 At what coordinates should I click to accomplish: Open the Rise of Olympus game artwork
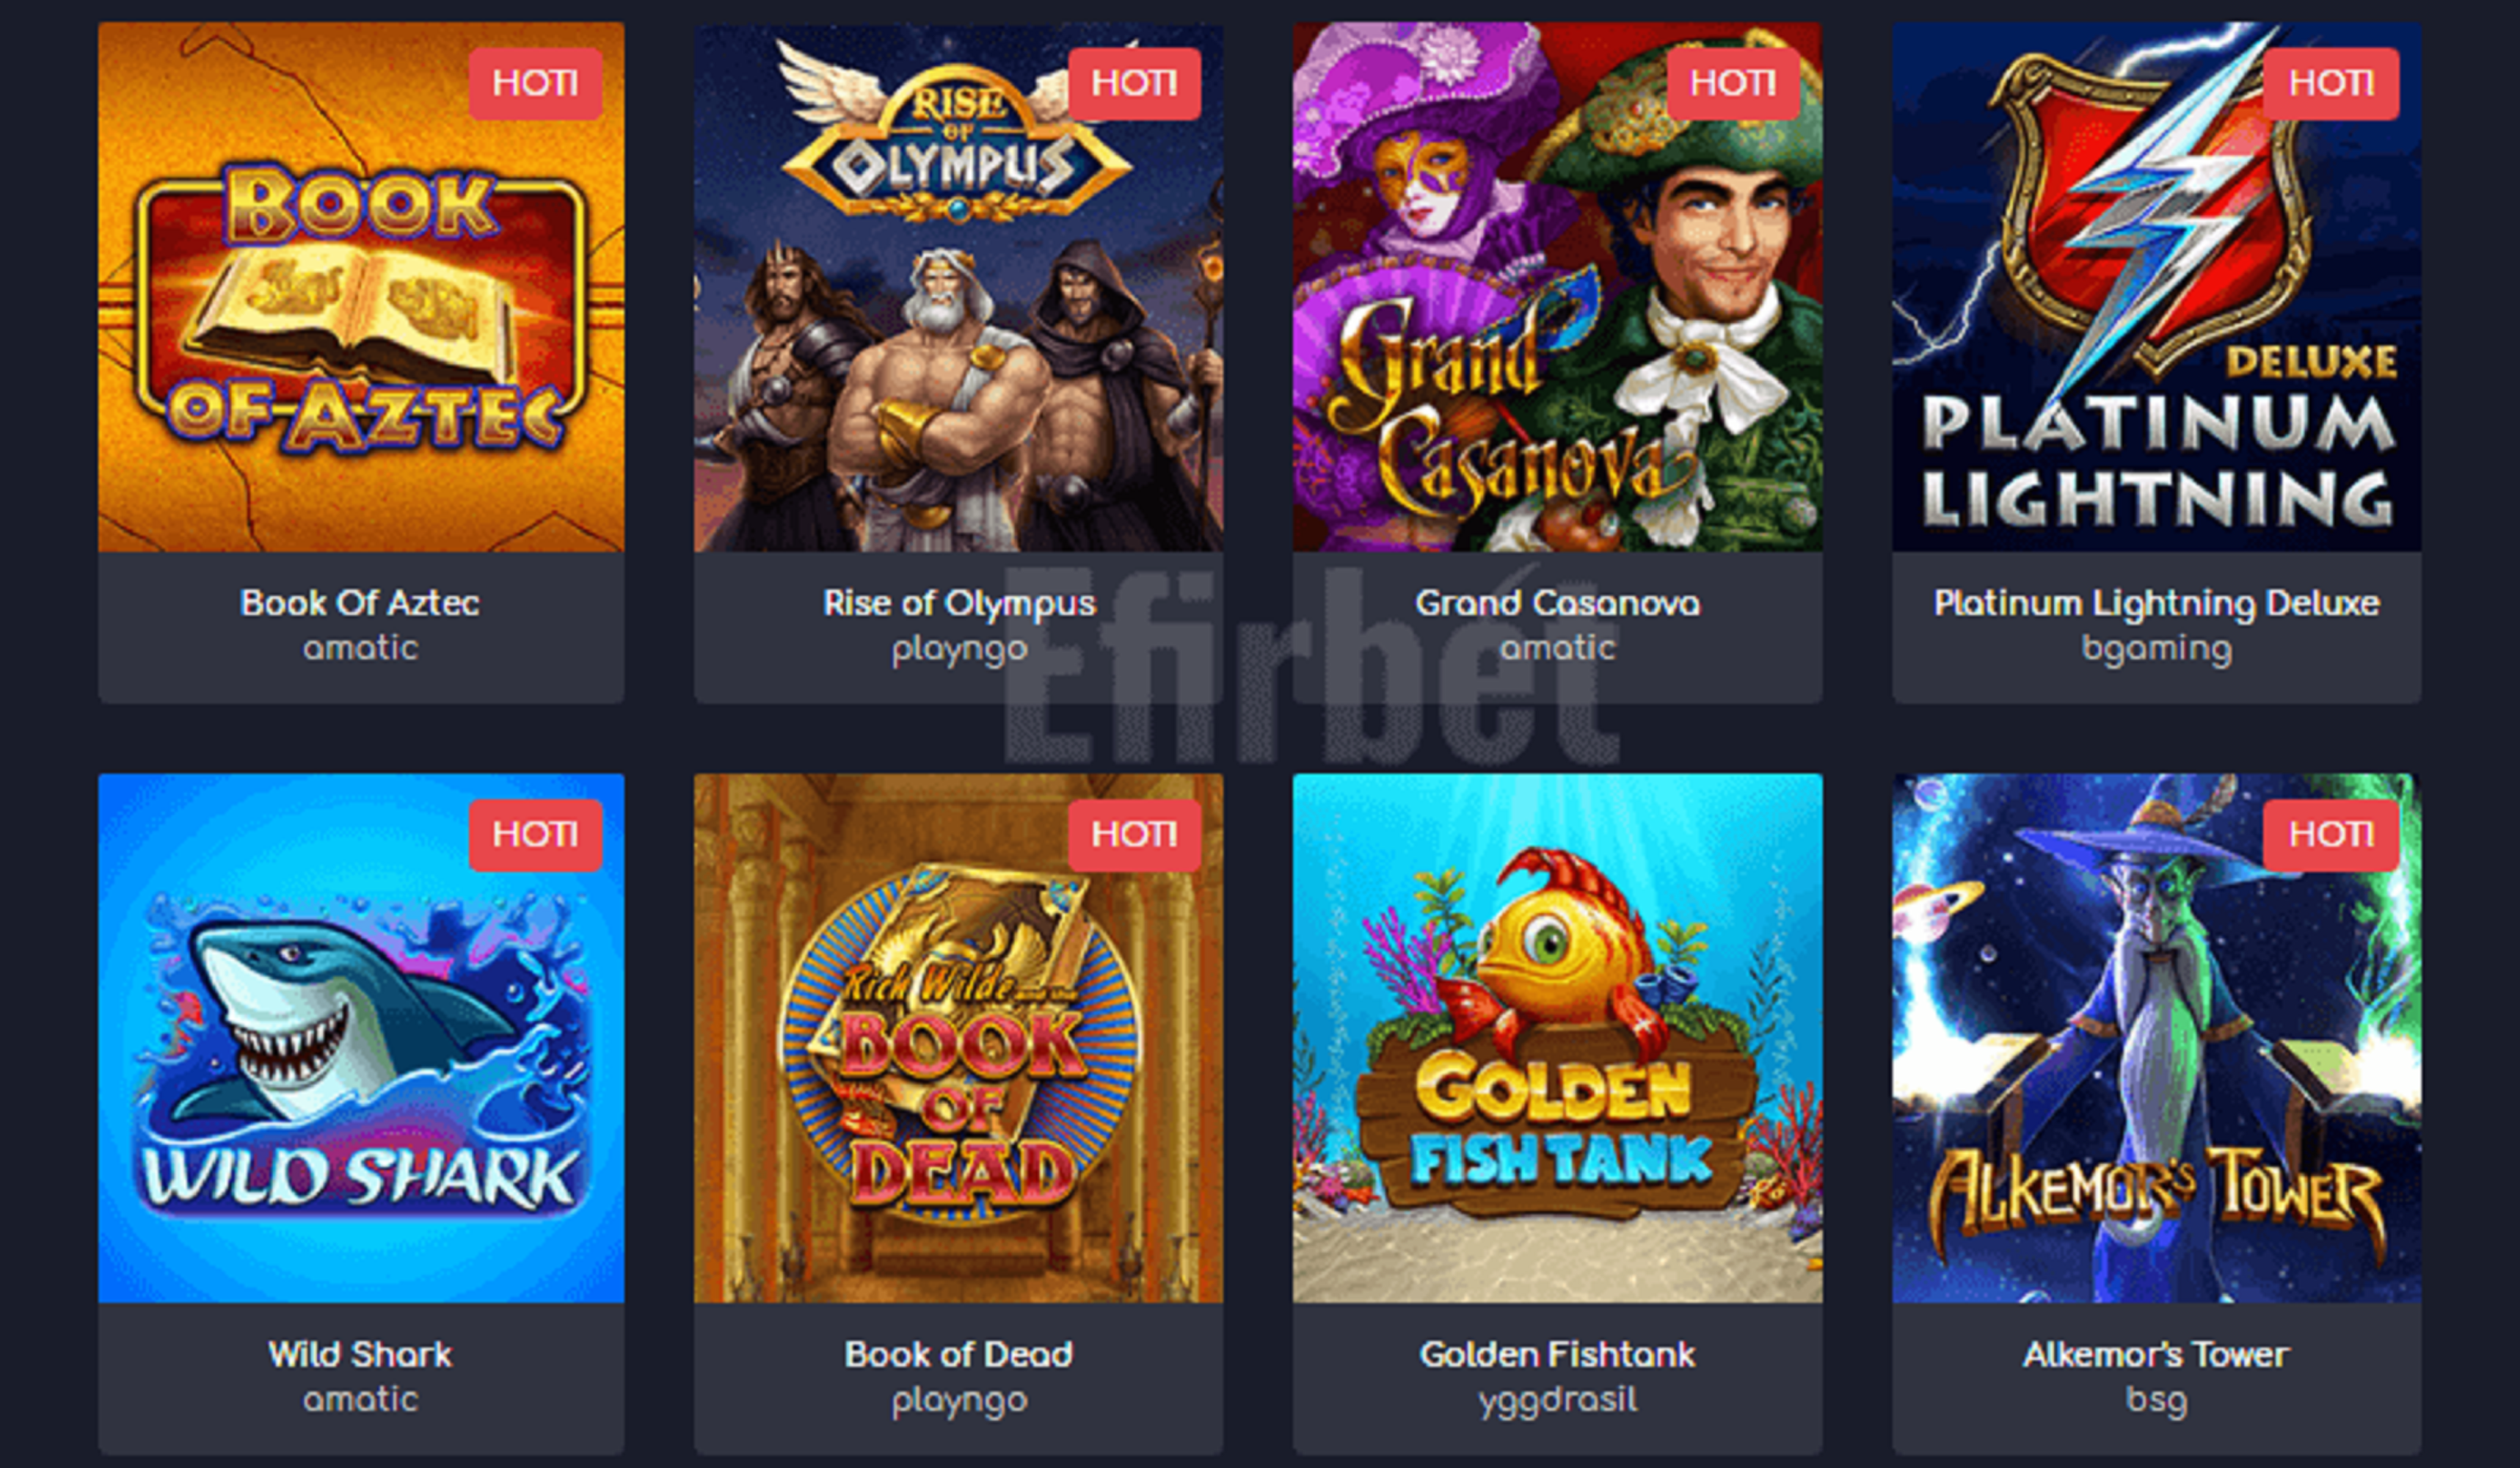coord(958,287)
